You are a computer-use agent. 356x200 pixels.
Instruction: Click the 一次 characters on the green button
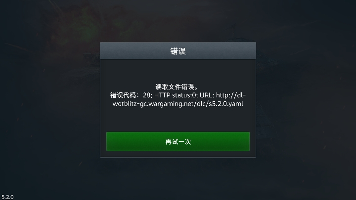(x=184, y=142)
